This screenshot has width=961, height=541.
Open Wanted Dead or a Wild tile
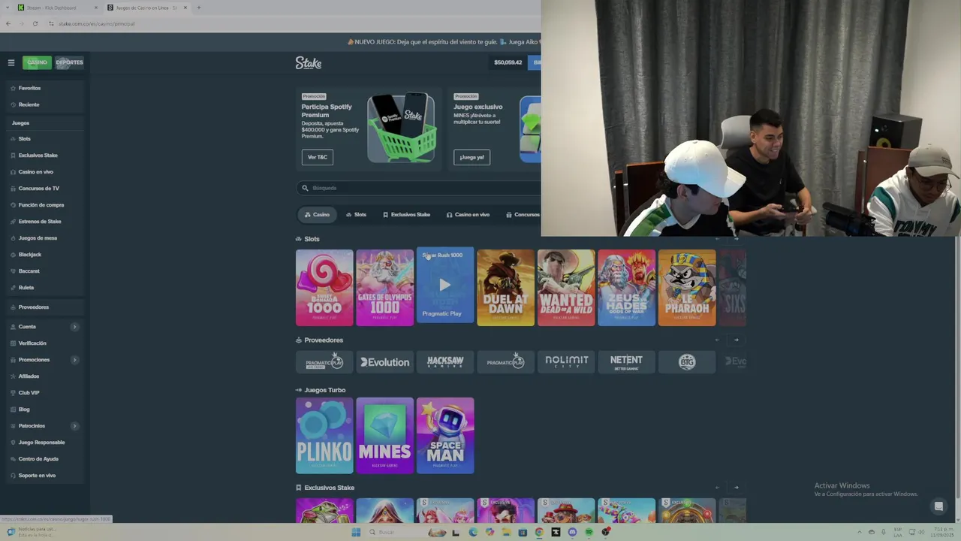(x=566, y=288)
